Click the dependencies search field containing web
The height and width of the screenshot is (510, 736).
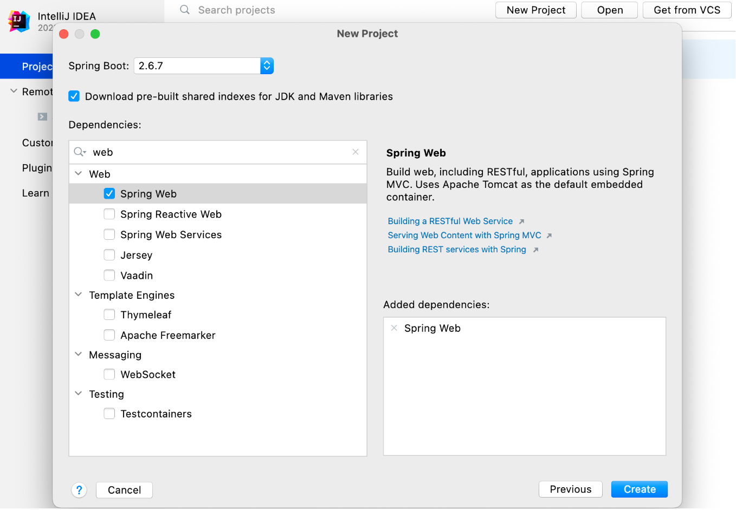[x=218, y=152]
